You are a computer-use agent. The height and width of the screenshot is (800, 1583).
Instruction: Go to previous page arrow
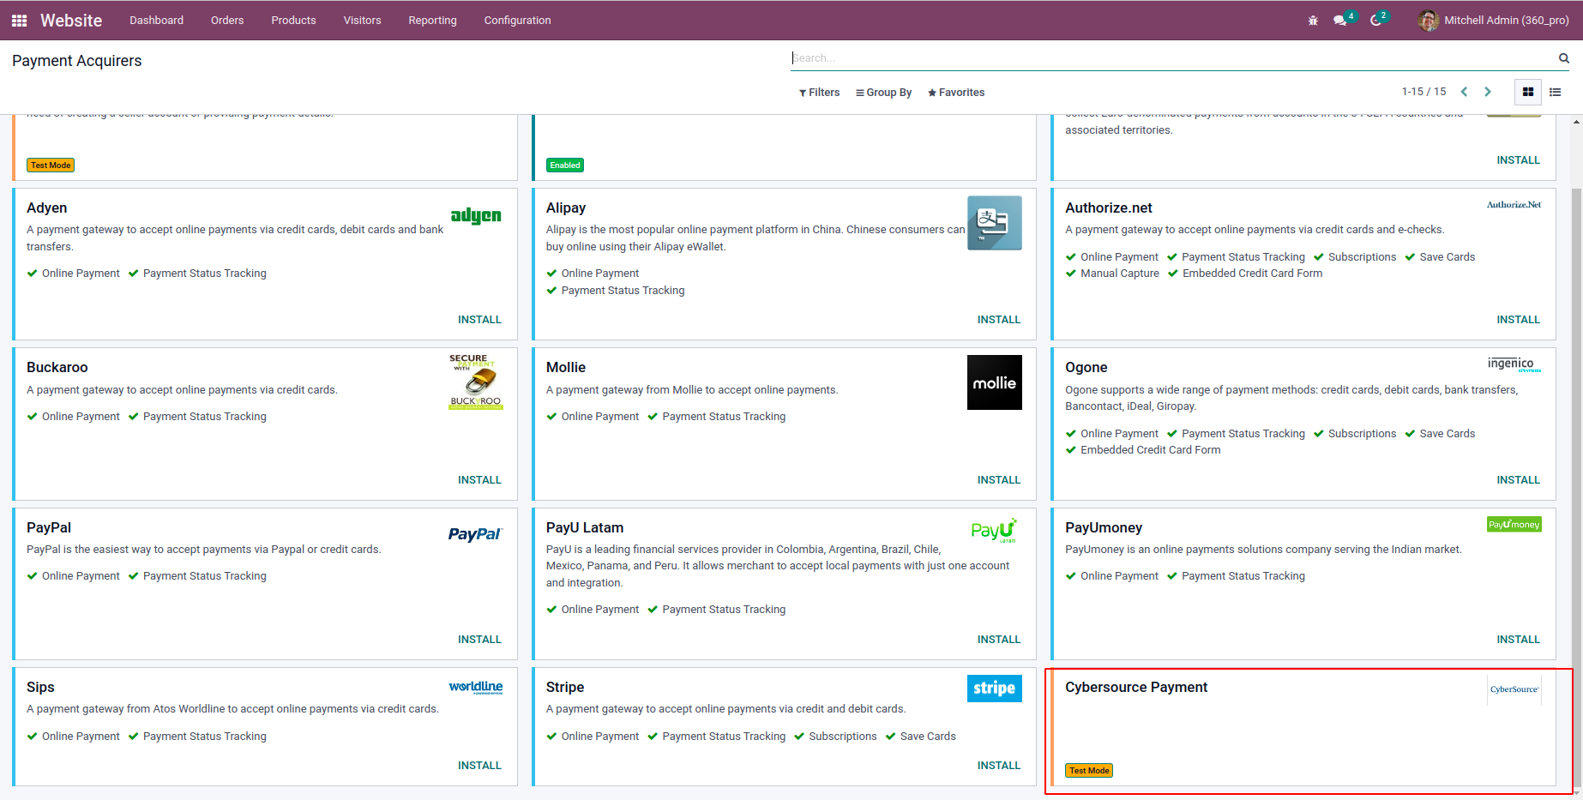pyautogui.click(x=1465, y=92)
